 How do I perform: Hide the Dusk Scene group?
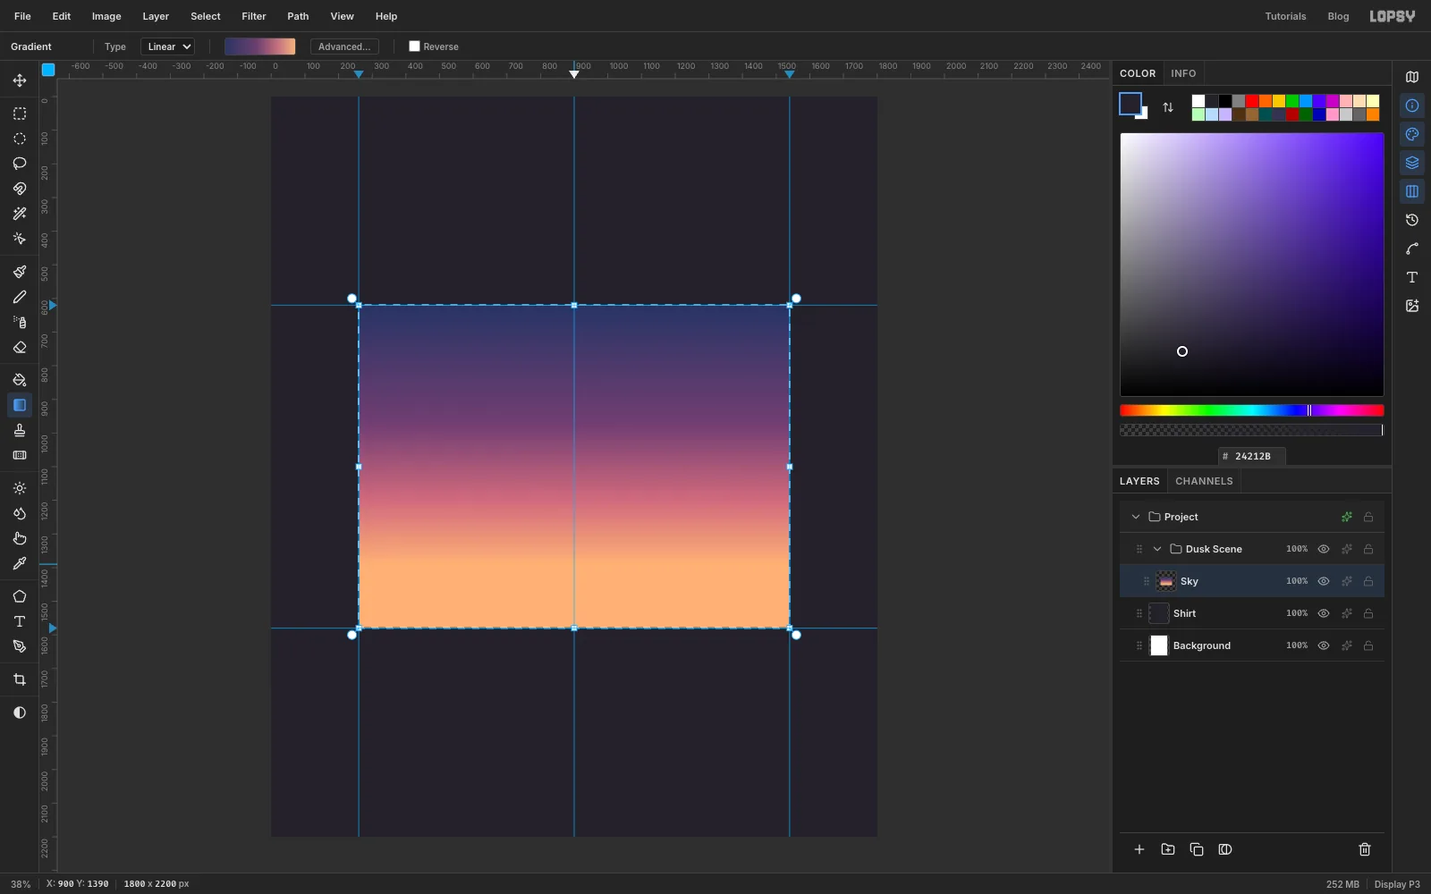1324,549
